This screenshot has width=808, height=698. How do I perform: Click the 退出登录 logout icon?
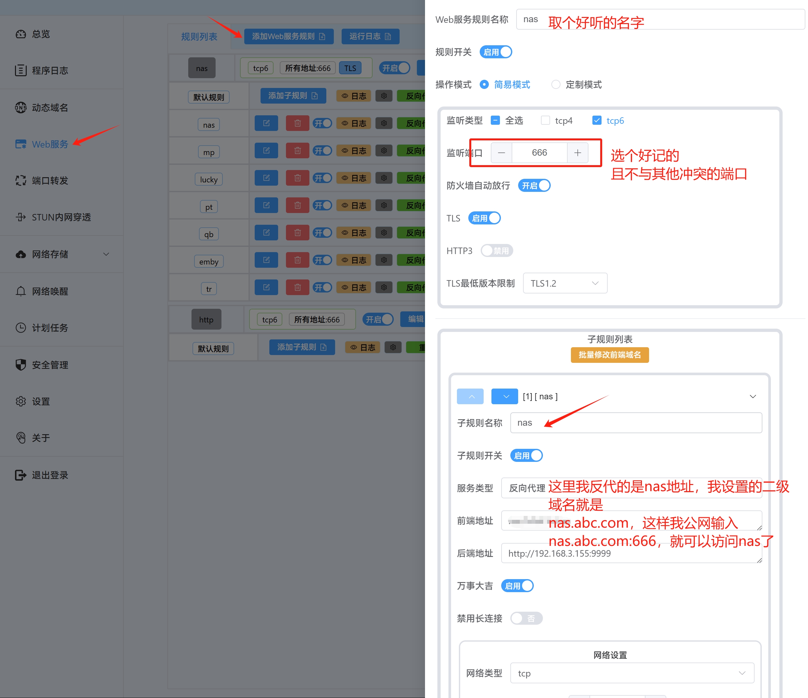(x=21, y=475)
